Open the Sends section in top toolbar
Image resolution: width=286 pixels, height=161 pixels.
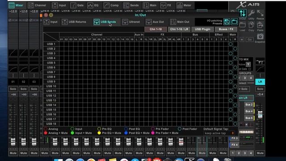click(131, 5)
